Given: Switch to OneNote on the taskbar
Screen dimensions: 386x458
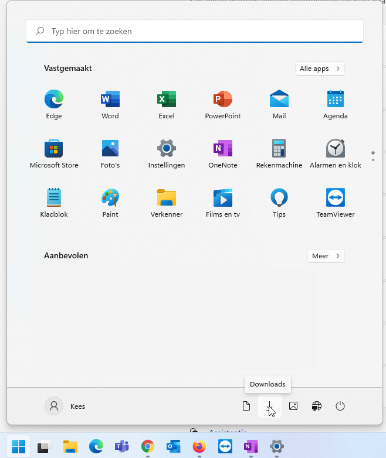Looking at the screenshot, I should click(251, 446).
